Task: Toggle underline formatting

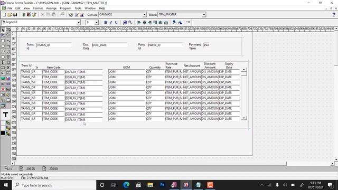Action: point(116,22)
